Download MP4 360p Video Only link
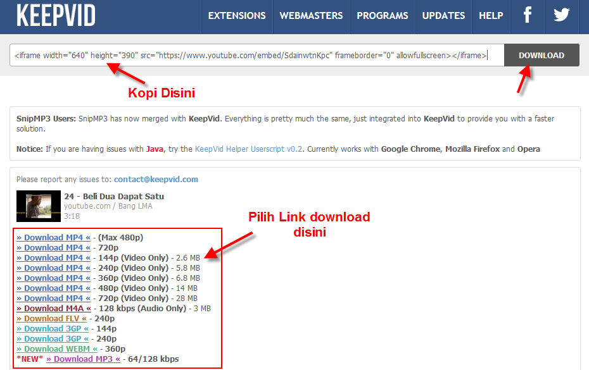The height and width of the screenshot is (370, 589). point(54,278)
